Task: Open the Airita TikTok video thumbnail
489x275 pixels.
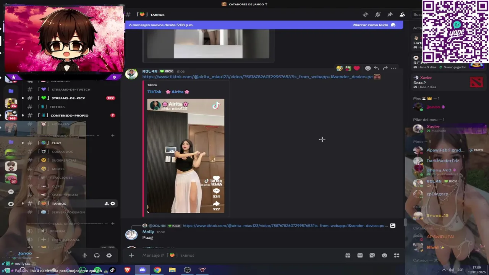Action: [186, 156]
